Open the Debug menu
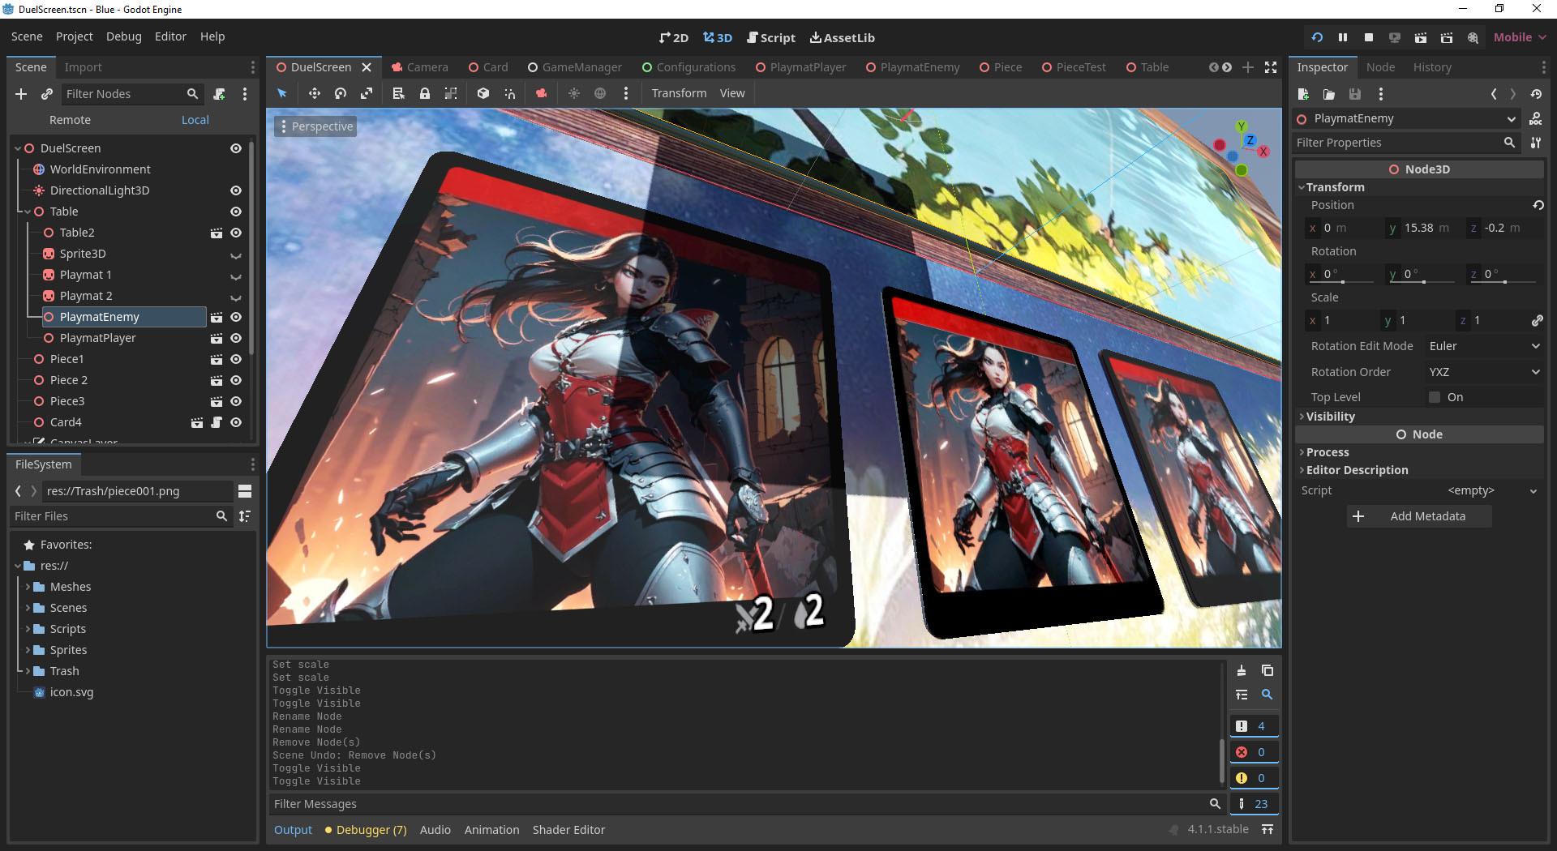 click(123, 36)
